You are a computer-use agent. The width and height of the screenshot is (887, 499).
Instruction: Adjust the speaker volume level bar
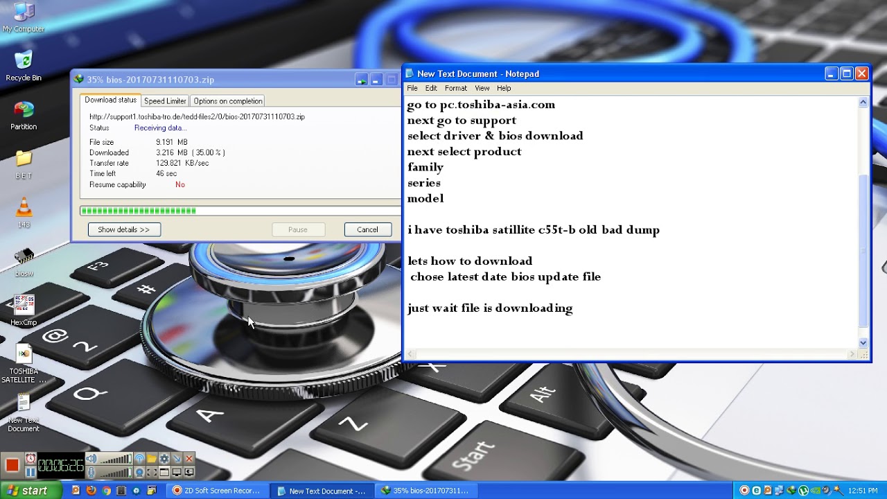[116, 459]
